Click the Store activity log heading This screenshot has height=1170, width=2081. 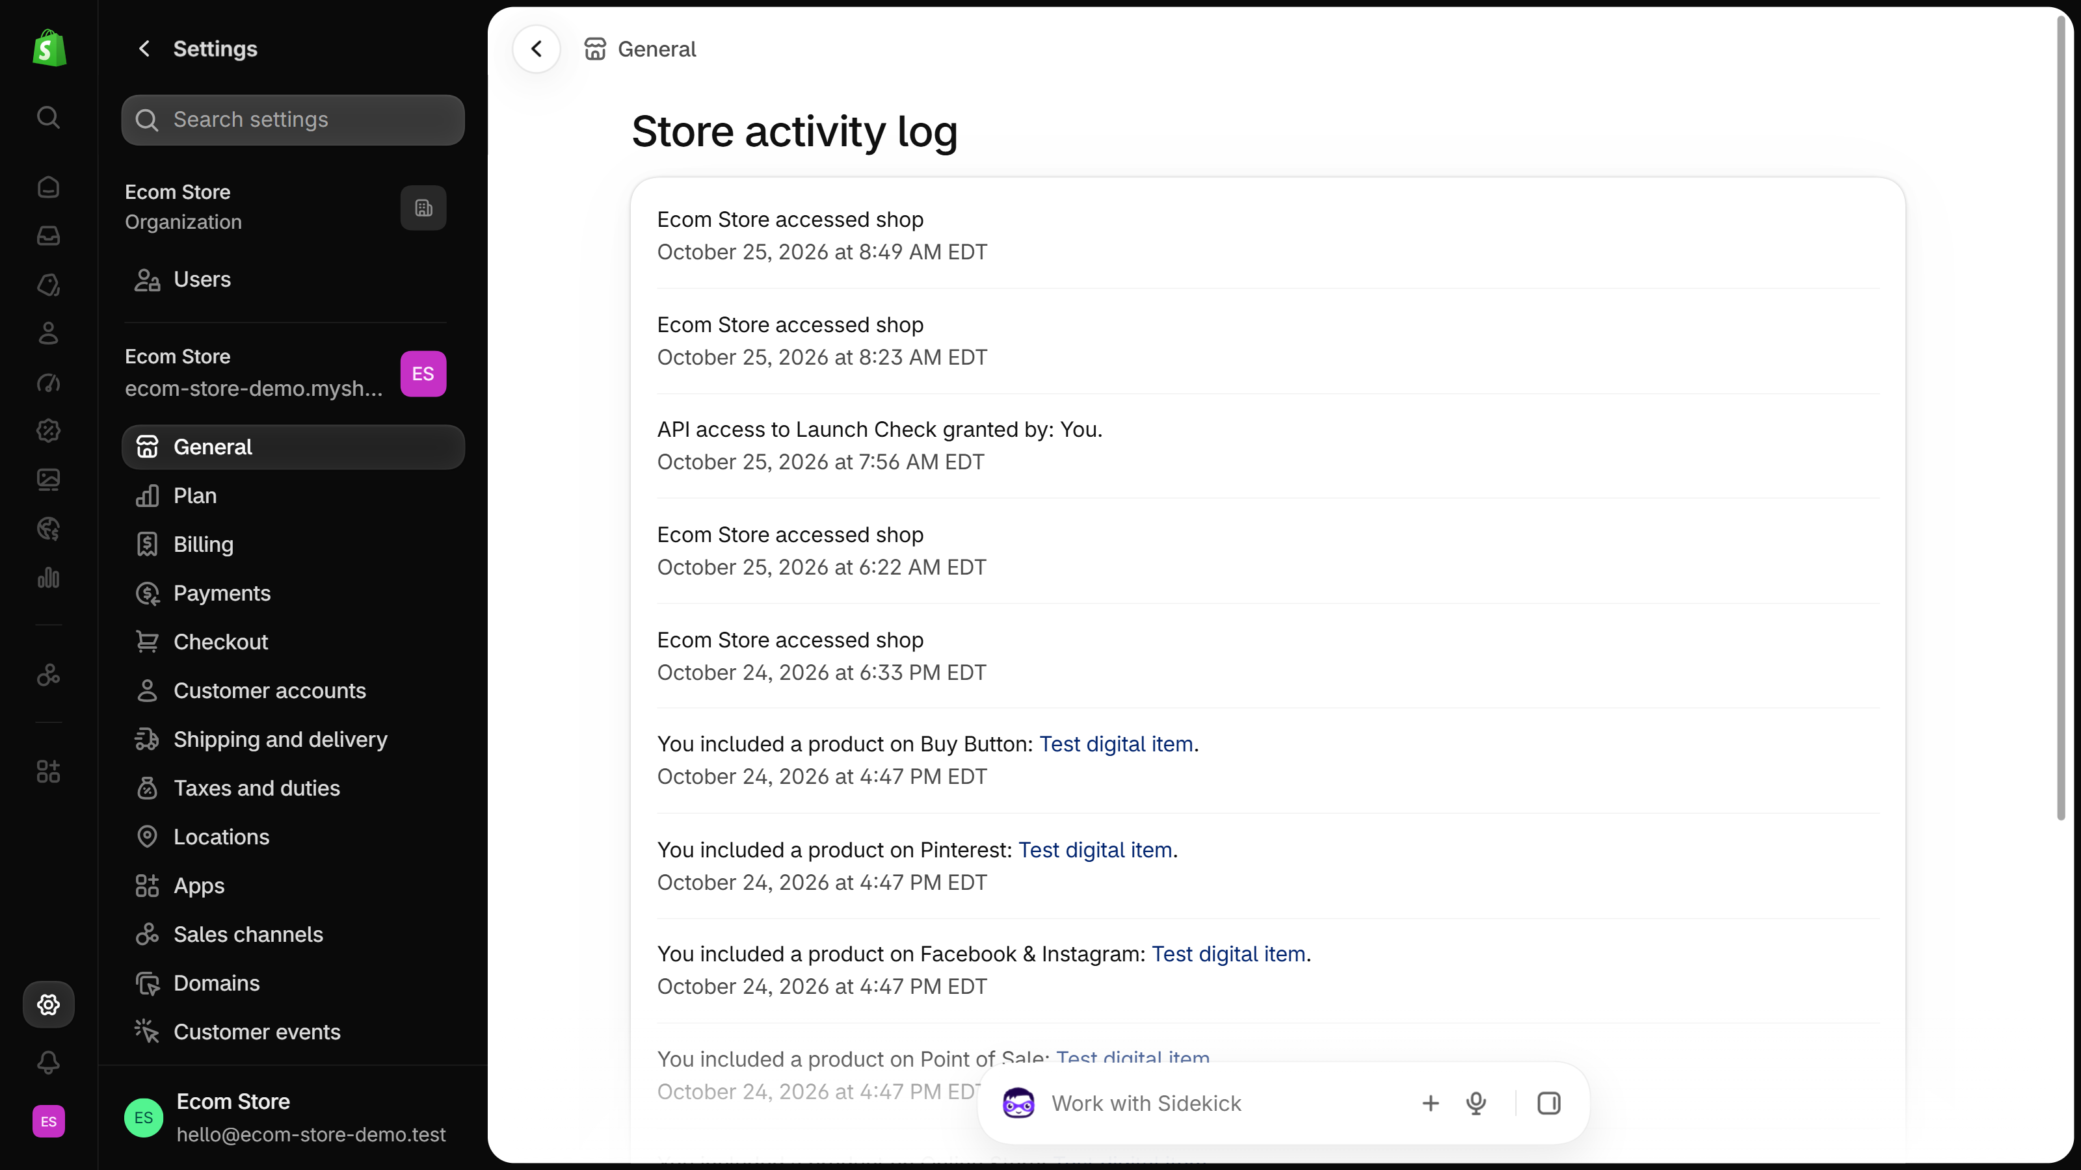click(x=794, y=131)
